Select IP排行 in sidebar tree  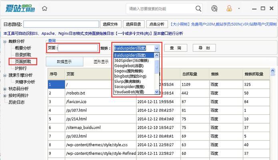(x=21, y=68)
